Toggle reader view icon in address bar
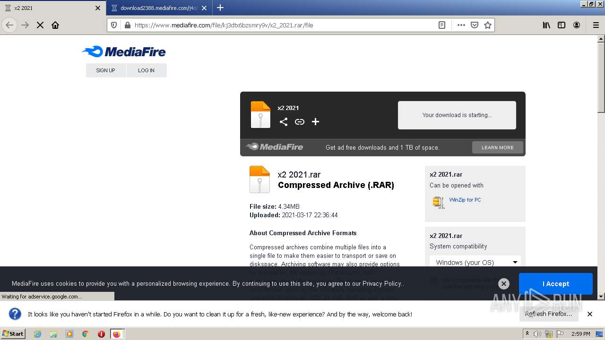 tap(442, 25)
